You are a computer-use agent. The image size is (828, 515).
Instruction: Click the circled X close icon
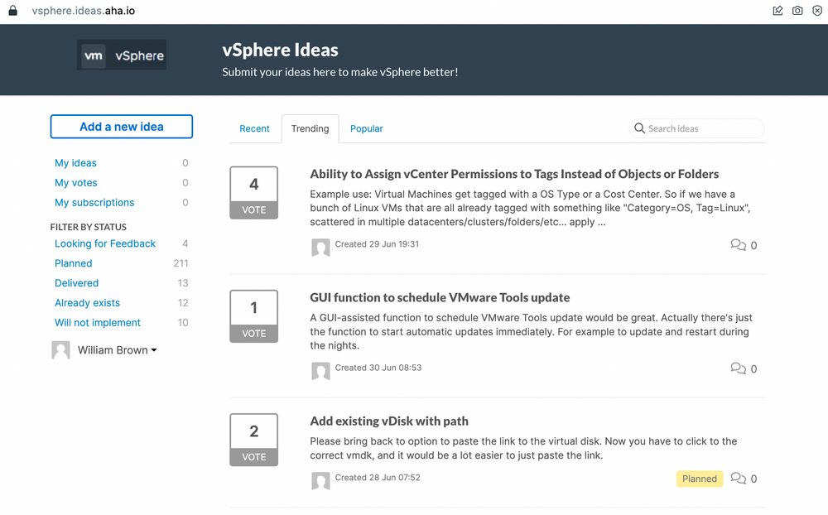817,11
